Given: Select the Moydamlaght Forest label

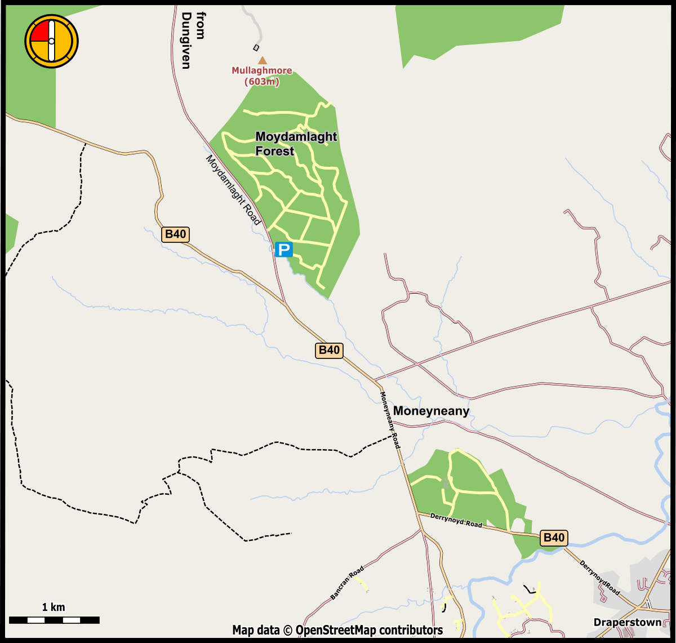Looking at the screenshot, I should (x=296, y=144).
